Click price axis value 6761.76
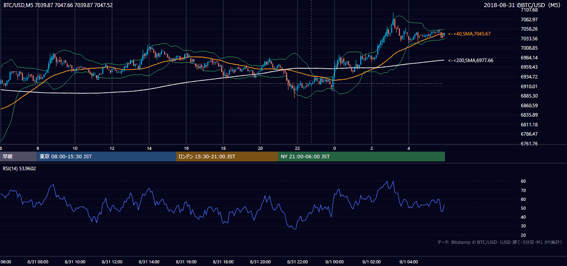The image size is (567, 266). pyautogui.click(x=530, y=144)
